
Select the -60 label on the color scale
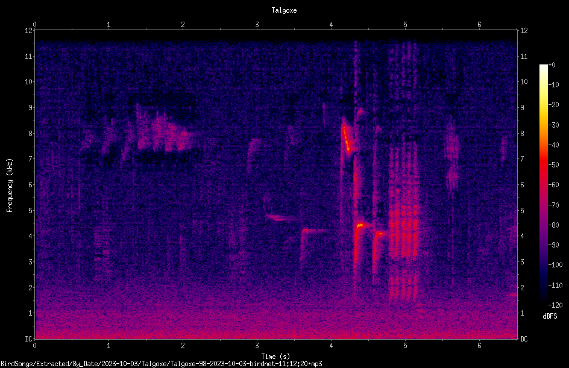pyautogui.click(x=554, y=185)
